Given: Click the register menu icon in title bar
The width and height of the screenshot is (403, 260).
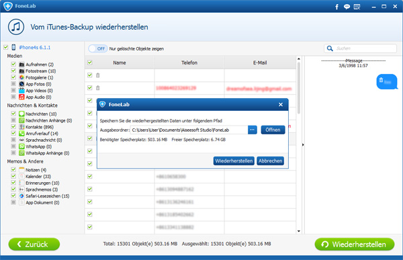Looking at the screenshot, I should click(x=357, y=7).
